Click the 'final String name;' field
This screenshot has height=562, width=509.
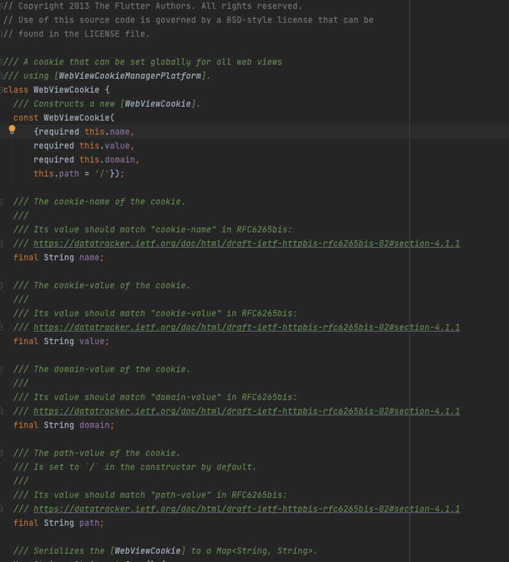59,258
